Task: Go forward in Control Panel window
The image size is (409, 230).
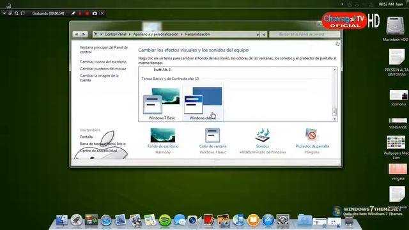Action: point(84,34)
